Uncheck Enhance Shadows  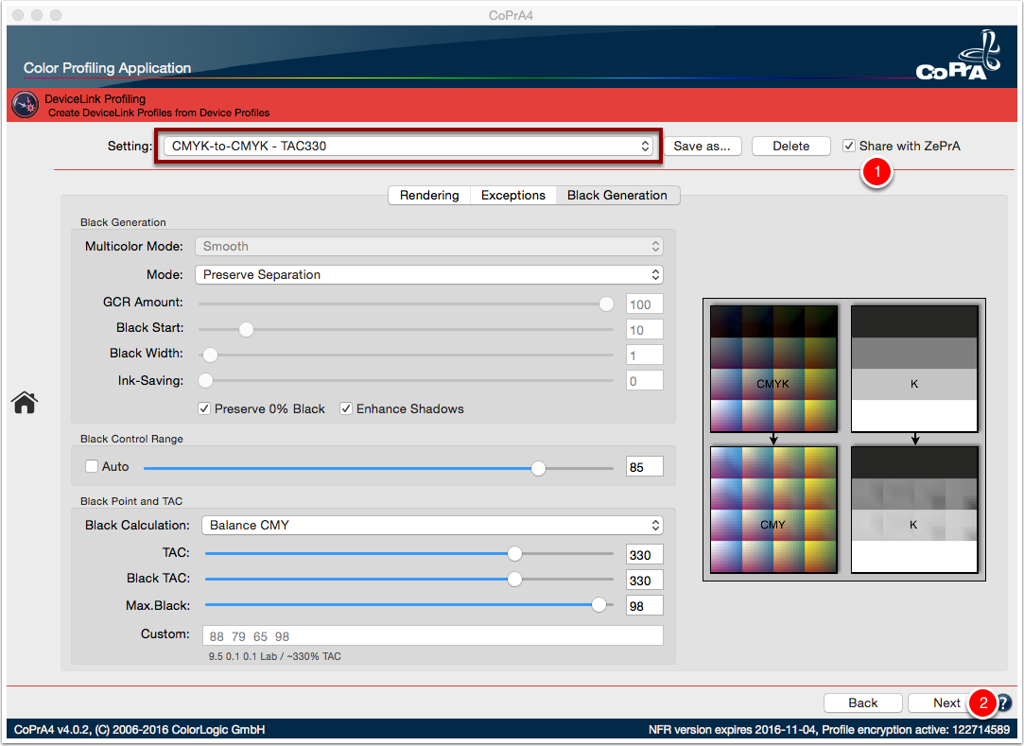(x=346, y=408)
